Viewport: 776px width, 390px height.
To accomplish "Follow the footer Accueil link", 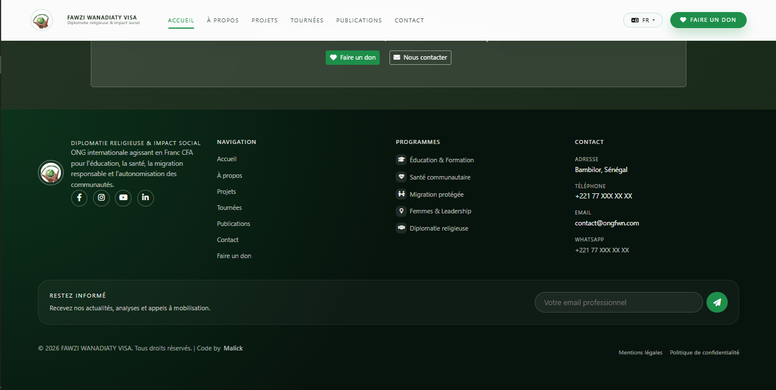I will (x=227, y=159).
